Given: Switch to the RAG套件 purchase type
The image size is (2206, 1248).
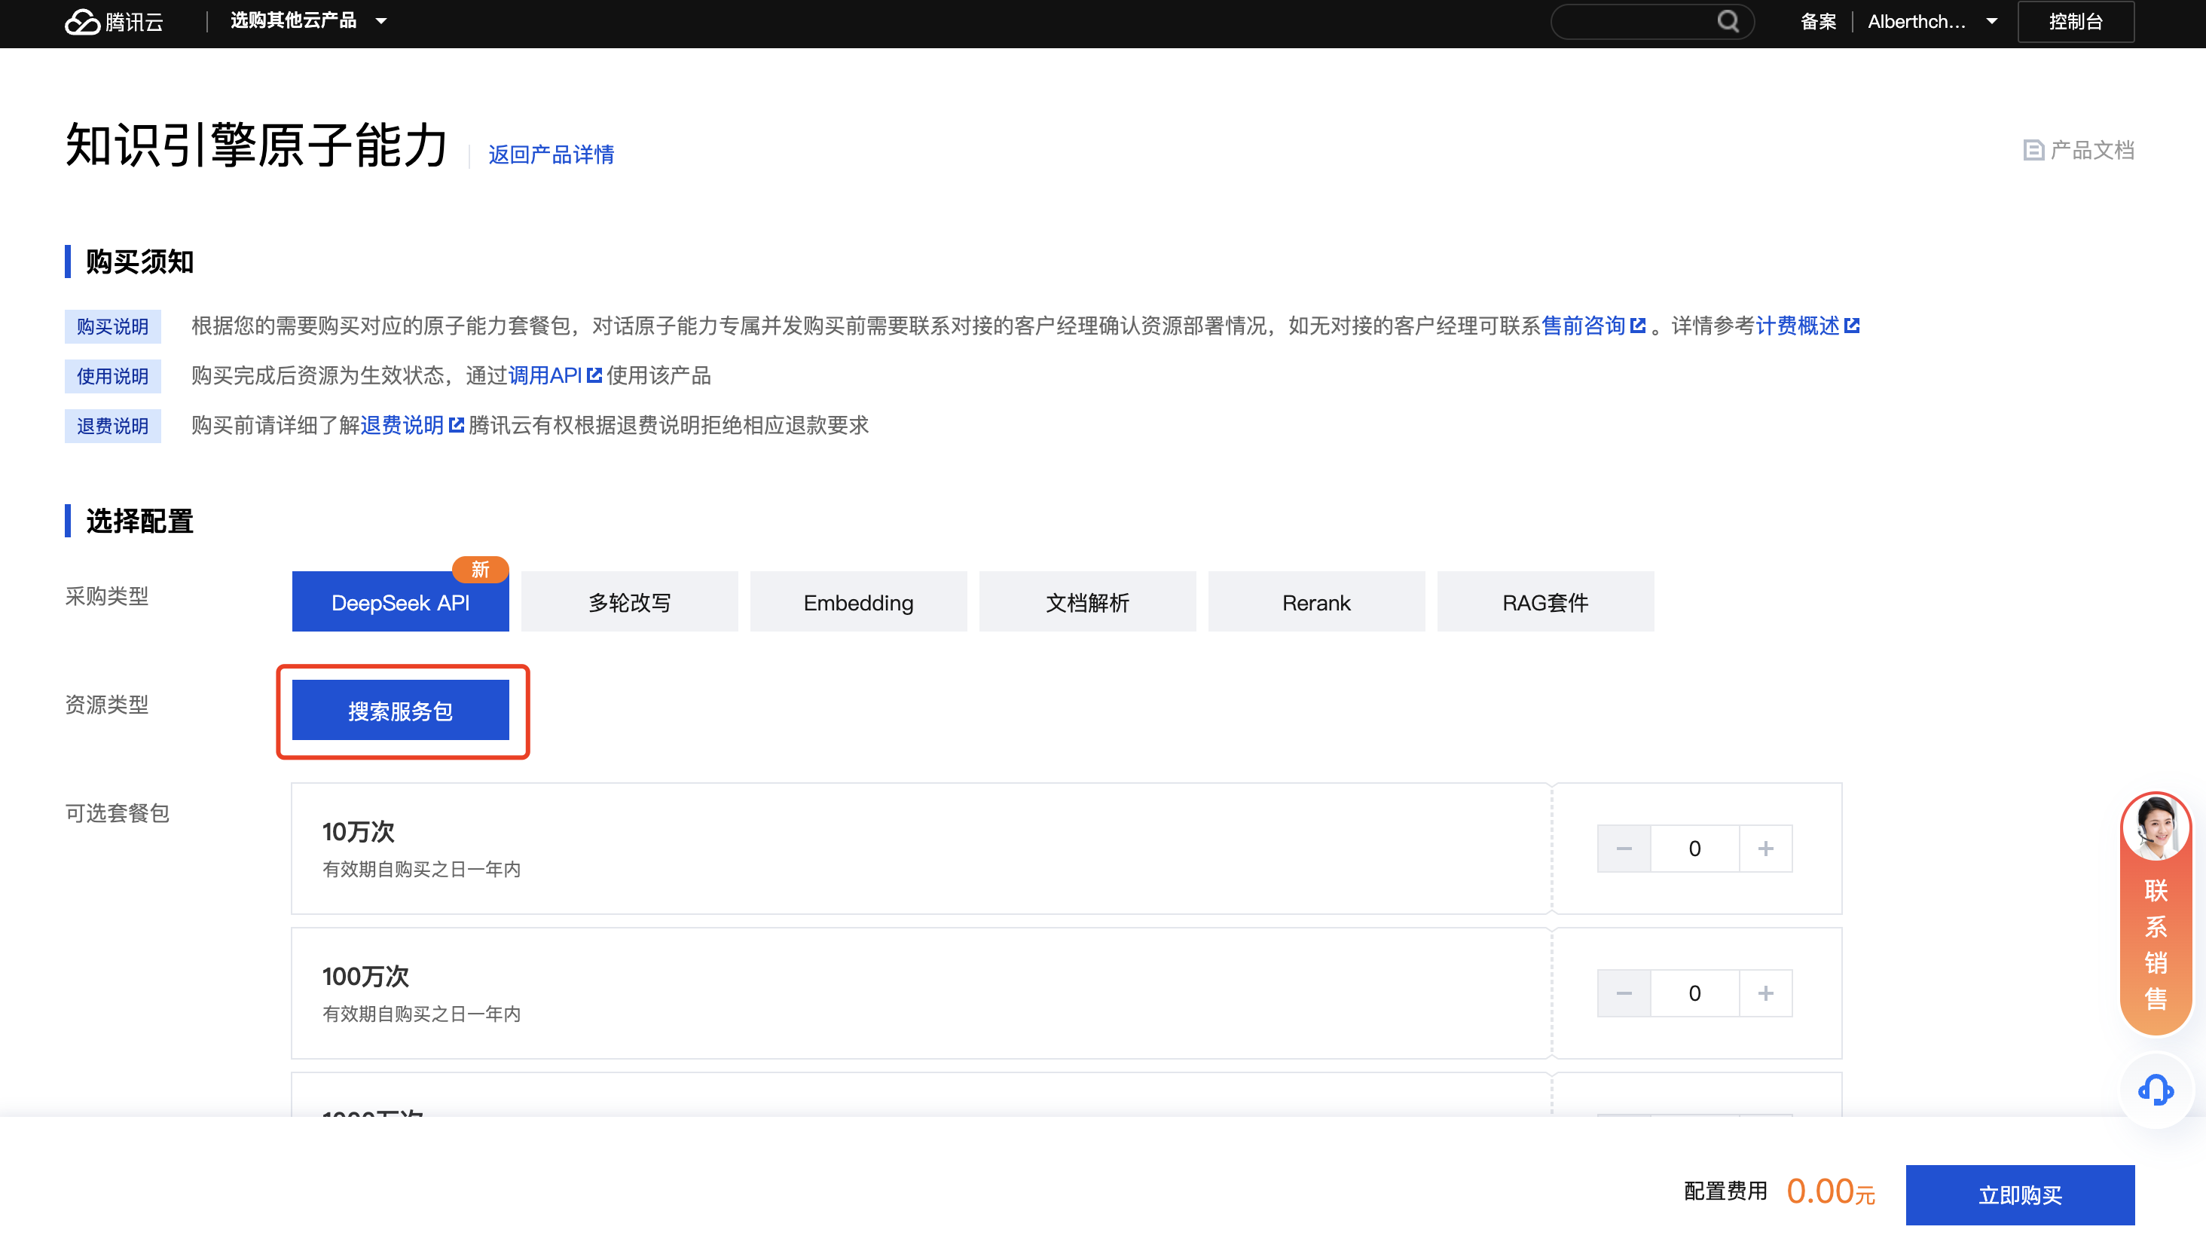Looking at the screenshot, I should (x=1545, y=603).
